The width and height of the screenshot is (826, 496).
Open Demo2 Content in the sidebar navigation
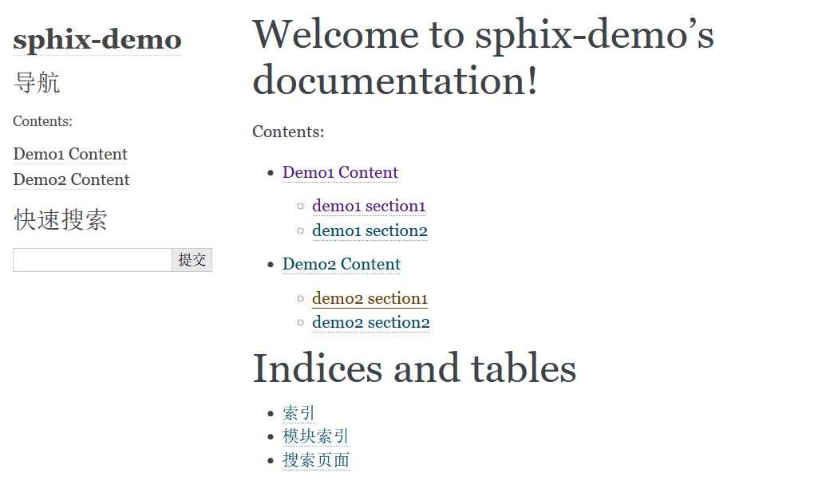click(71, 179)
